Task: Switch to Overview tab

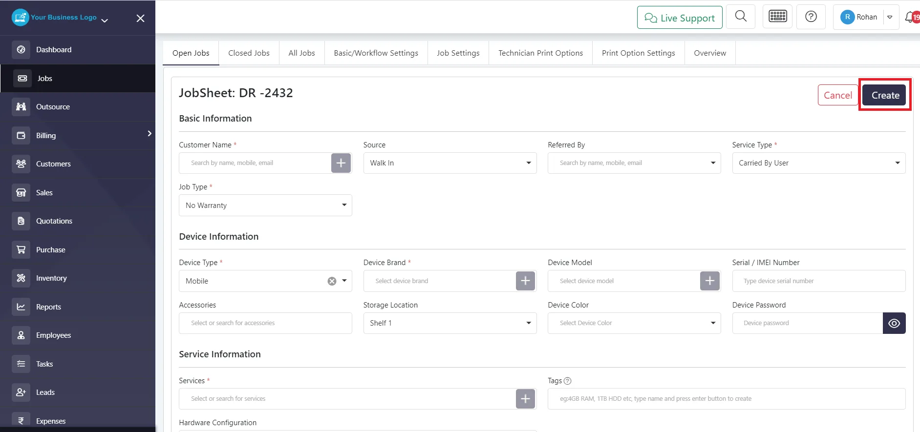Action: pos(710,53)
